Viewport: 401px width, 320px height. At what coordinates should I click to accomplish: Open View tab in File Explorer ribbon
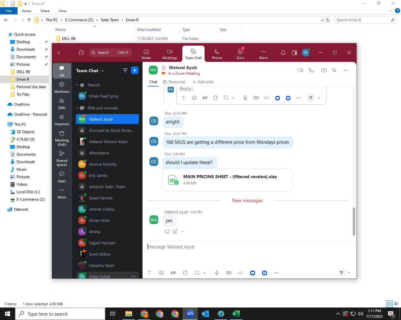[x=62, y=11]
